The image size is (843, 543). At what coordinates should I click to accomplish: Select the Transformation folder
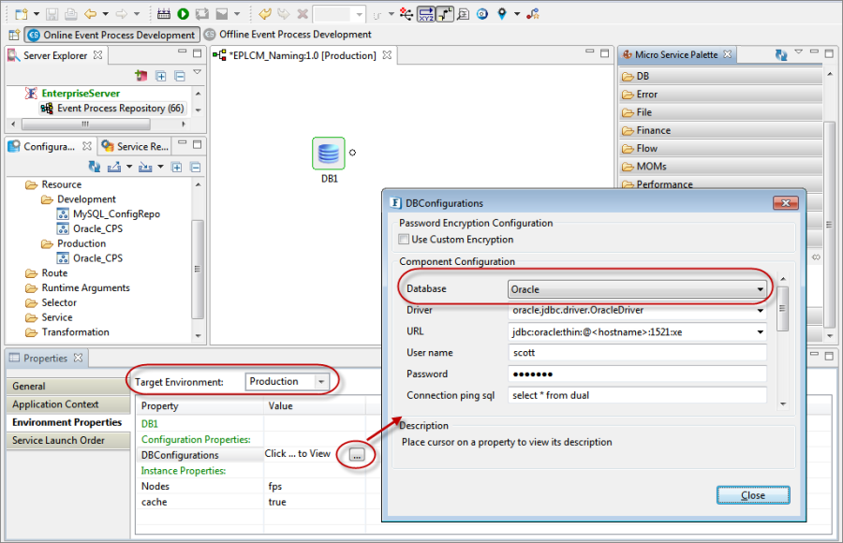coord(75,332)
